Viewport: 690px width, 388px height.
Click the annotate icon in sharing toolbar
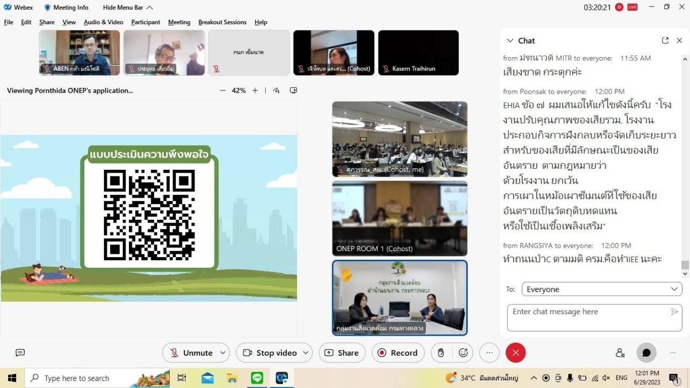tap(277, 91)
